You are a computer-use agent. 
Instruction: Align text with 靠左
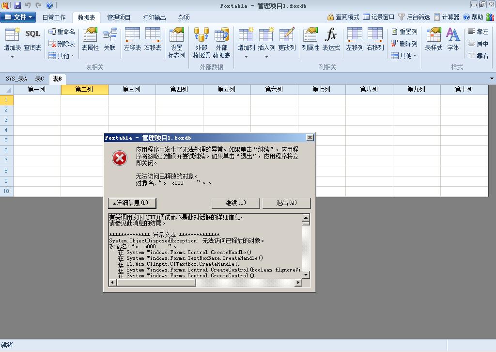coord(478,32)
